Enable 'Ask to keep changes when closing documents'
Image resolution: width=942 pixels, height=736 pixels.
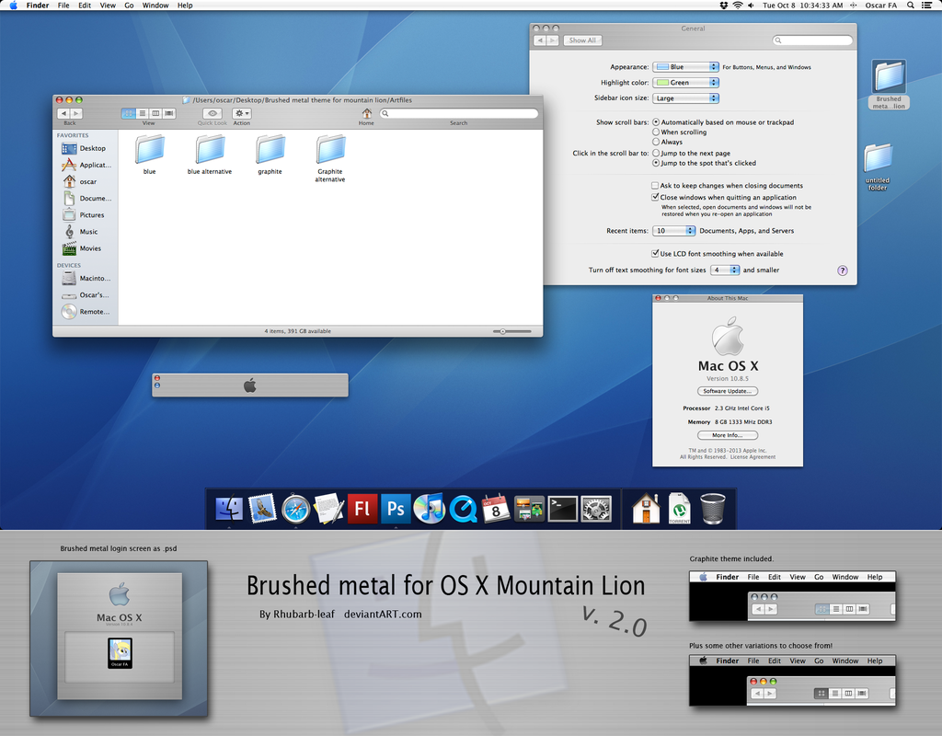tap(655, 186)
